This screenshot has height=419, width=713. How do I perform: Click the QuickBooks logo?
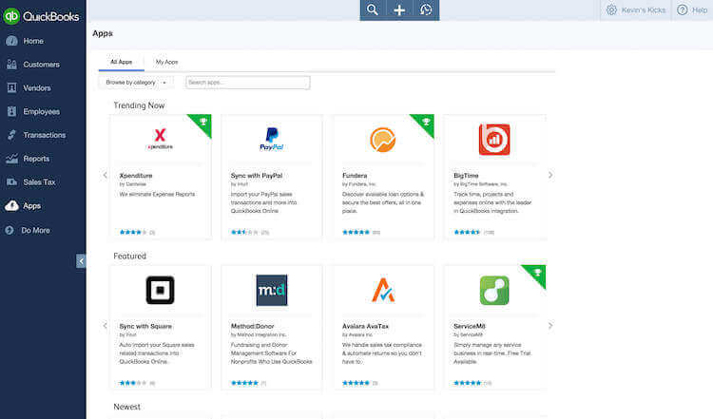pyautogui.click(x=42, y=15)
